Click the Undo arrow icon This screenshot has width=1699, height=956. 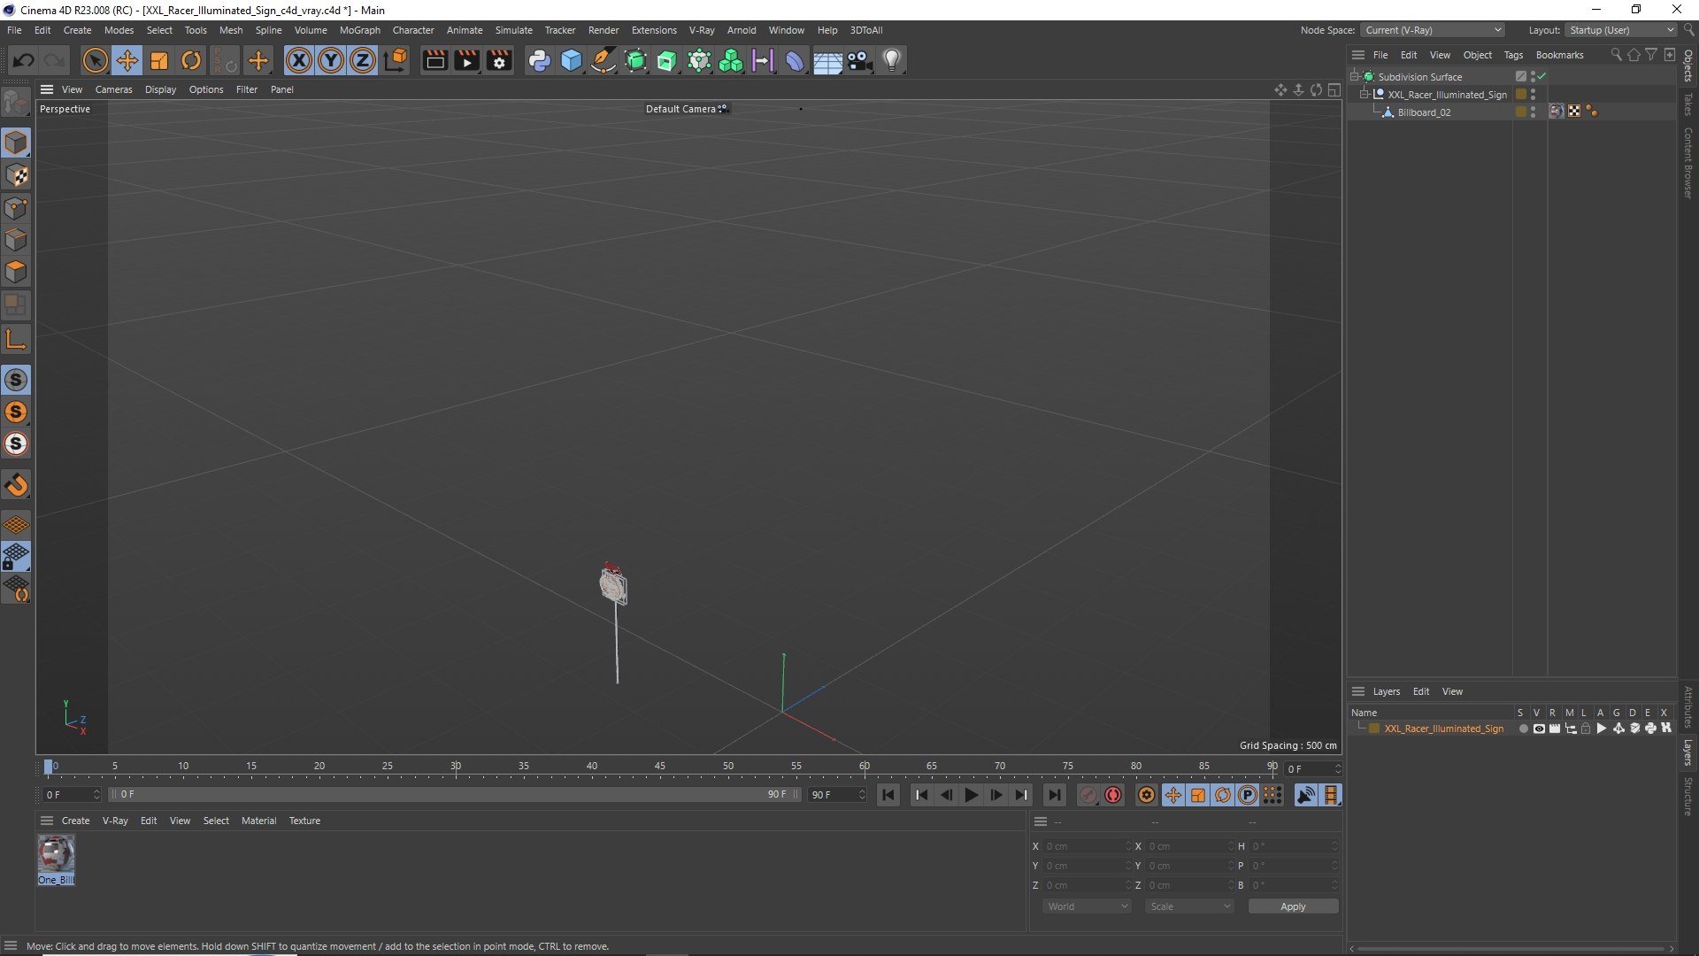point(23,60)
